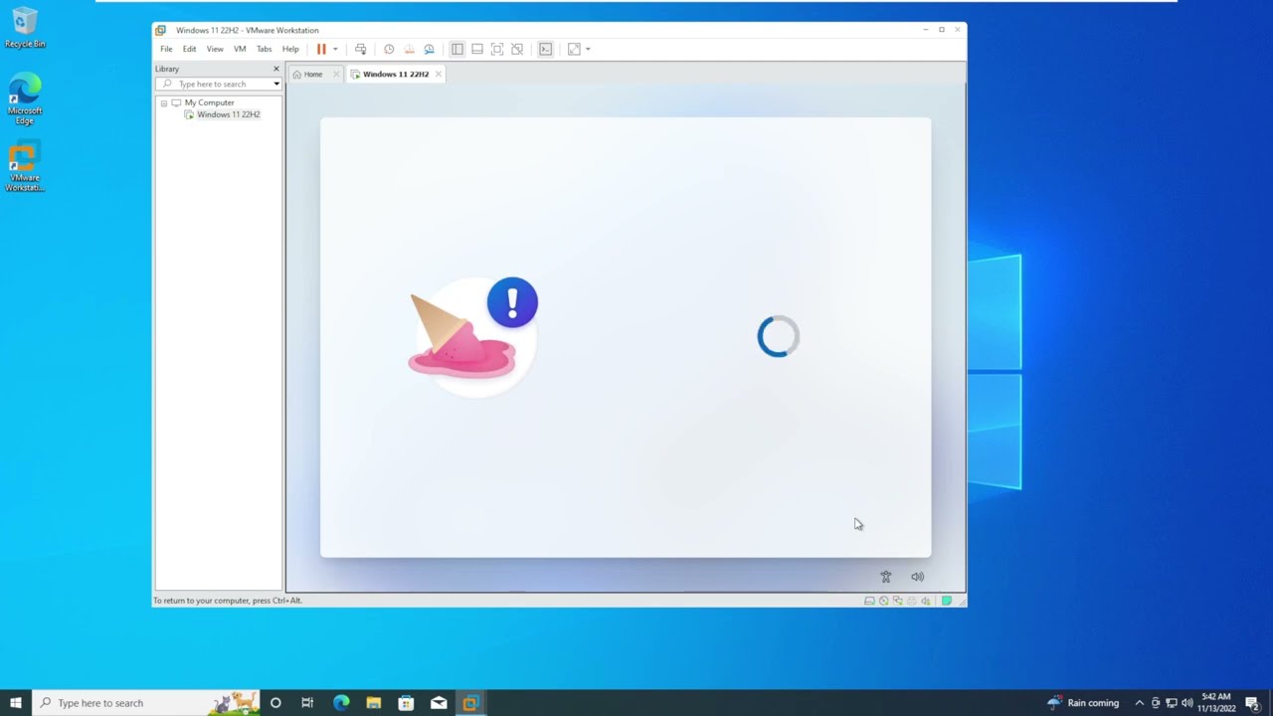Viewport: 1273px width, 716px height.
Task: Open Microsoft Store from the taskbar
Action: (406, 703)
